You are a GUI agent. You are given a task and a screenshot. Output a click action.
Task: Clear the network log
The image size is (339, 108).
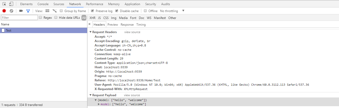(11, 11)
